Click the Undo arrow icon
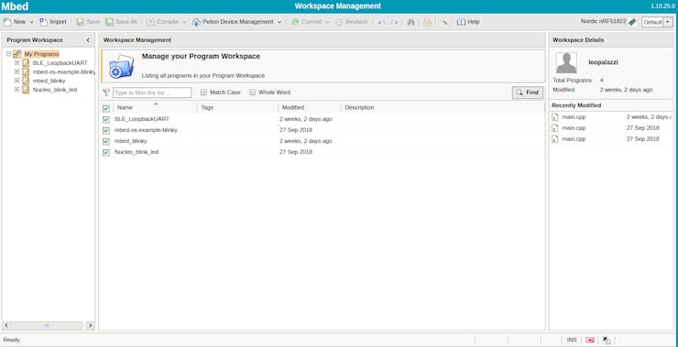 pos(381,22)
